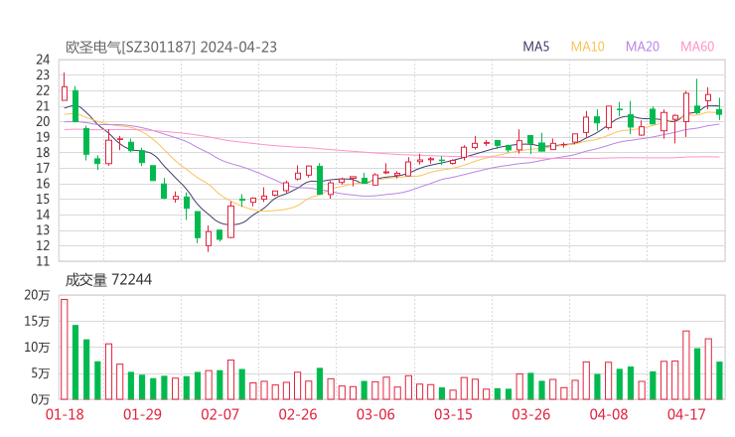
Task: Click the 17 price axis label
Action: click(43, 168)
